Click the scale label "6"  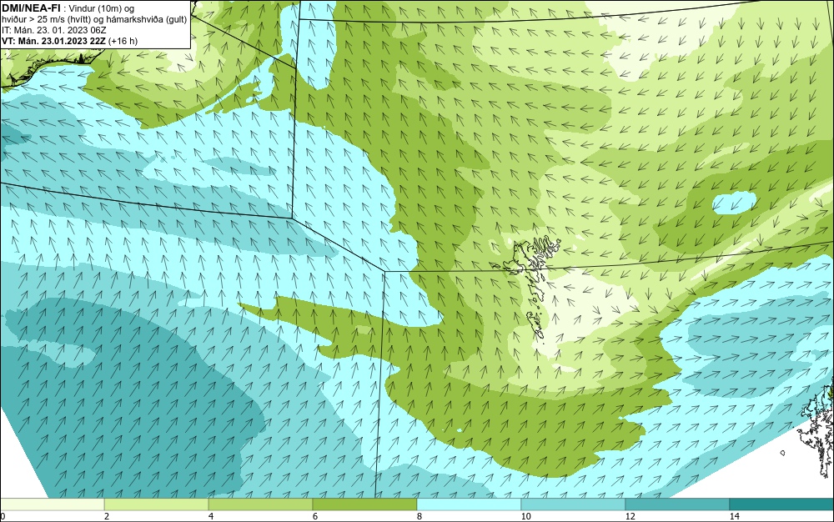(315, 516)
